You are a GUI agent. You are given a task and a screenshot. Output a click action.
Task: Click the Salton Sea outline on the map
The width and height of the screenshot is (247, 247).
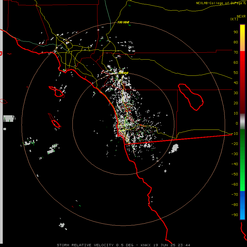tap(191, 97)
